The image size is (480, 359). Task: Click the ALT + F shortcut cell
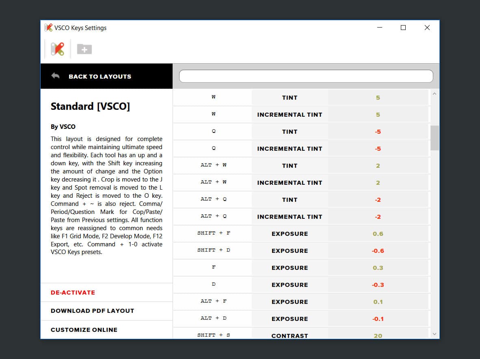coord(213,301)
